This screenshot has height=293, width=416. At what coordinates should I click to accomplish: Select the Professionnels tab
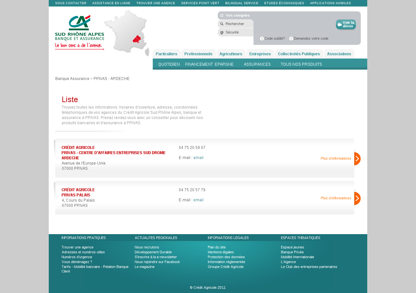[198, 54]
